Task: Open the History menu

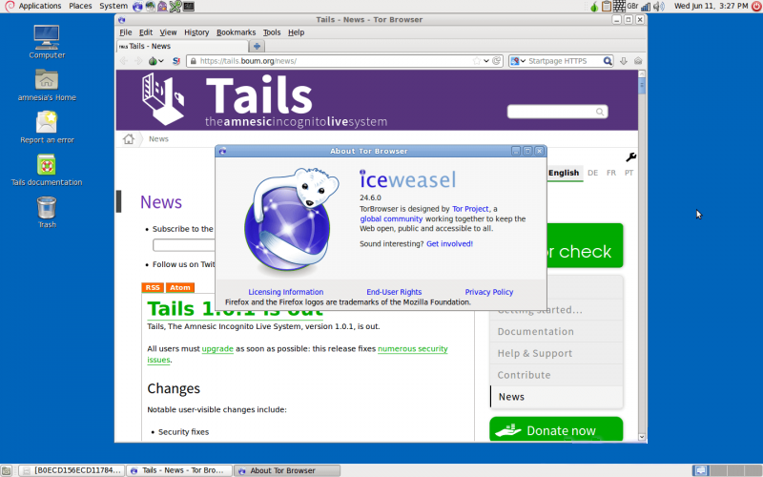Action: [x=196, y=32]
